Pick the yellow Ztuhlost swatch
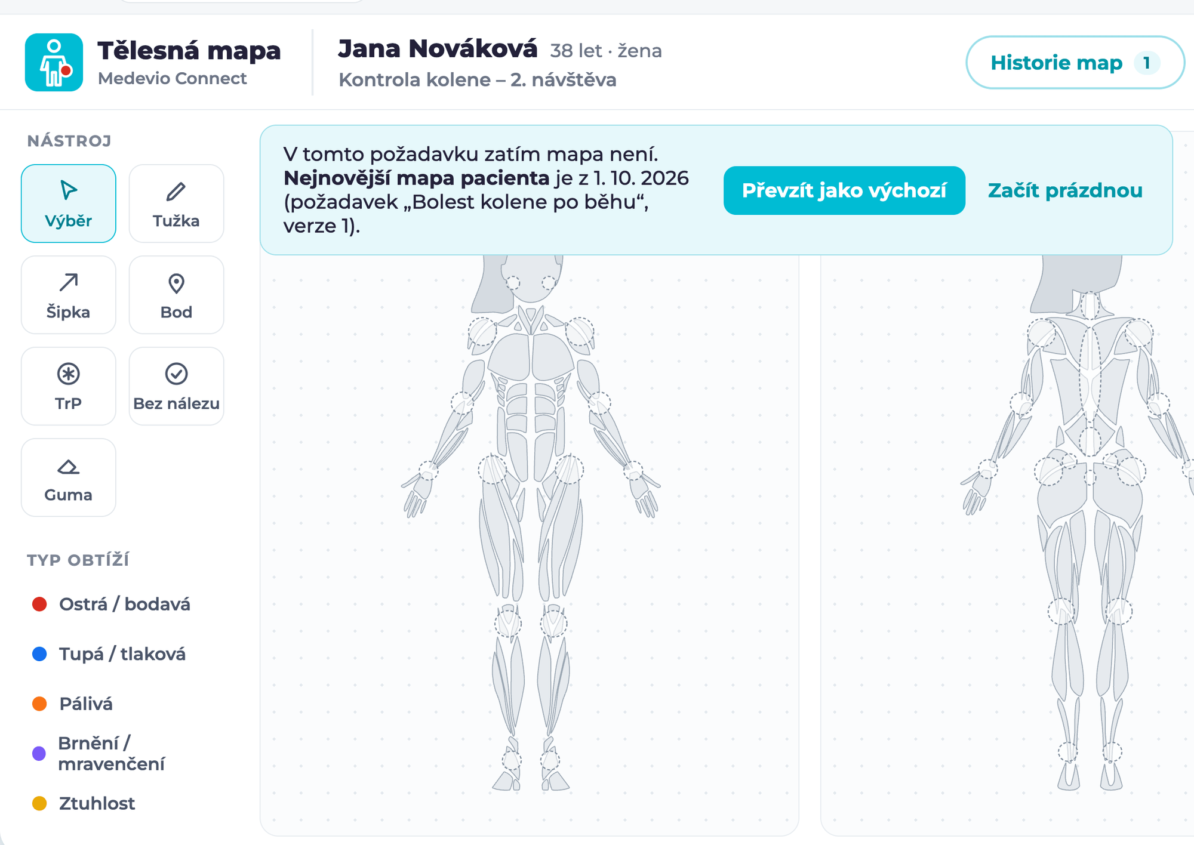1194x845 pixels. click(39, 803)
